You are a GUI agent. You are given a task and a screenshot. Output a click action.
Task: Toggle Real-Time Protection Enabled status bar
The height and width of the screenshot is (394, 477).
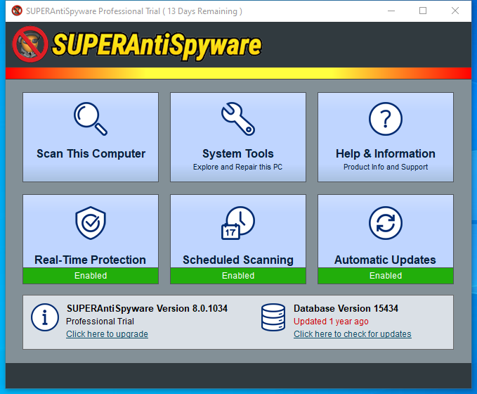point(91,276)
